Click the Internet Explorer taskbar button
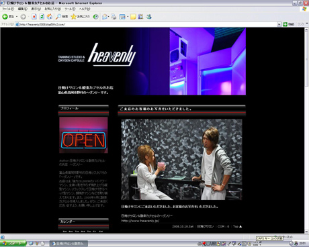This screenshot has height=247, width=309. 69,244
